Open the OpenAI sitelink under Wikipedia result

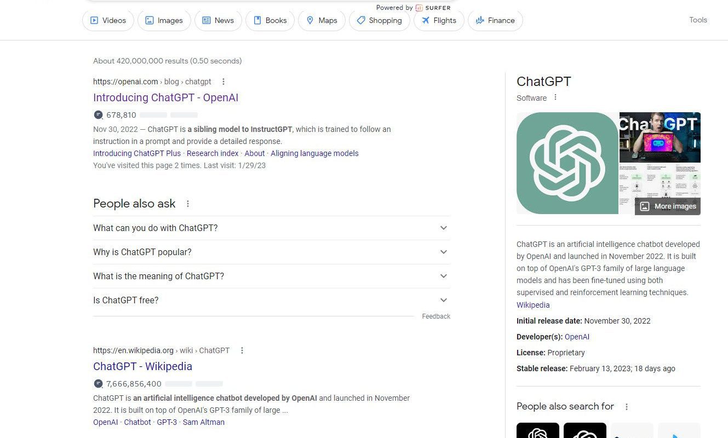coord(106,422)
